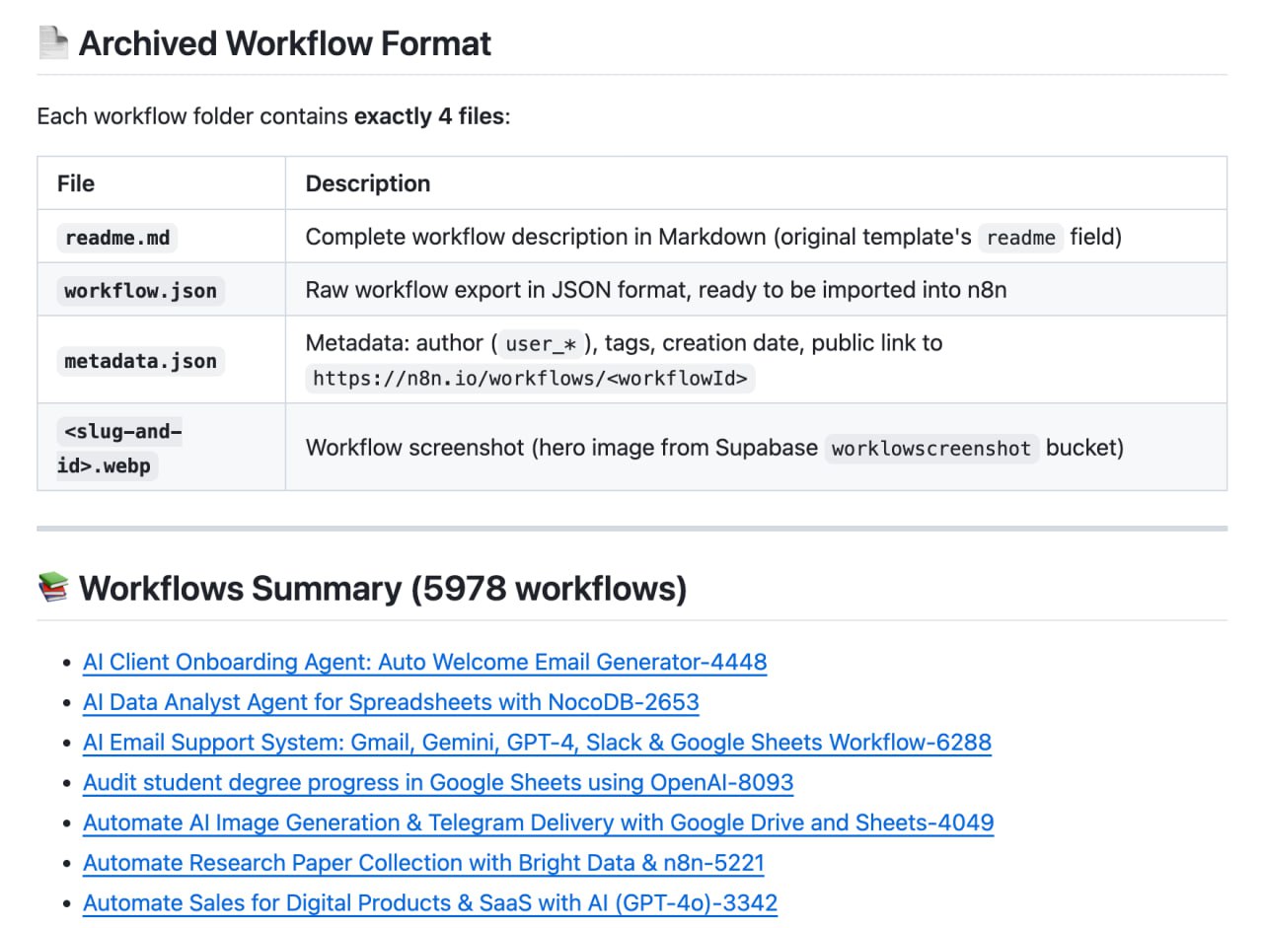Open the AI Client Onboarding Agent workflow link
Viewport: 1263px width, 928px height.
pos(424,662)
